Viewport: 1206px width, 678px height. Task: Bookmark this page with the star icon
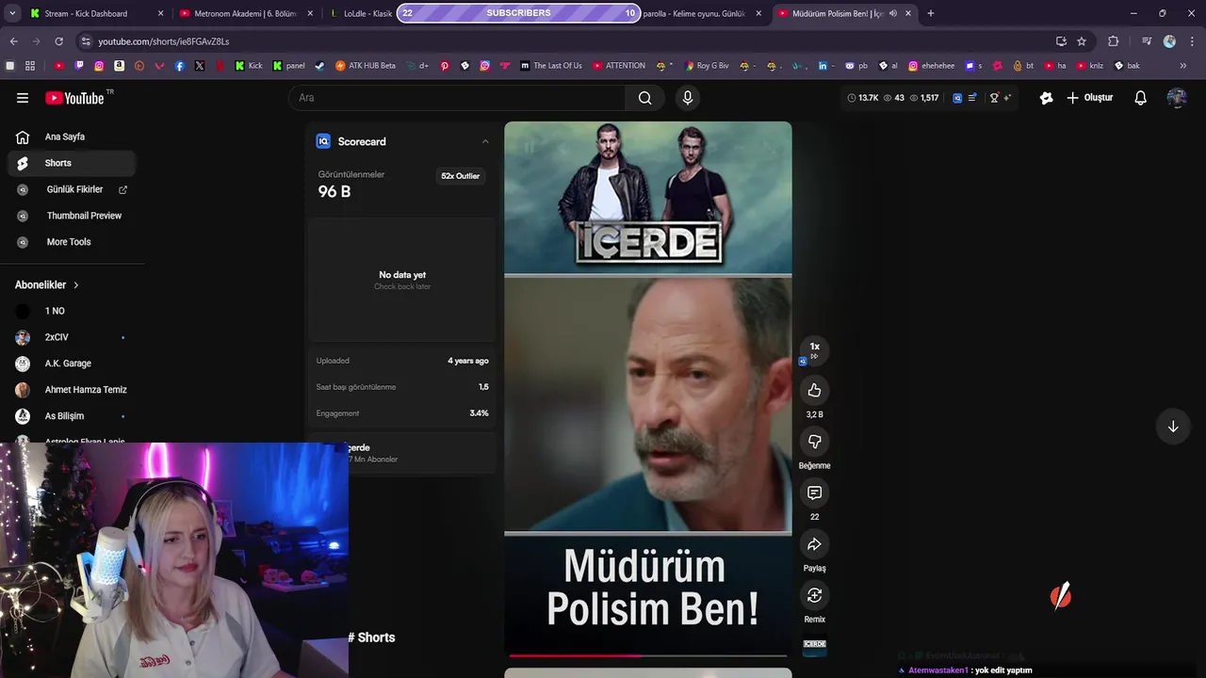click(1082, 41)
